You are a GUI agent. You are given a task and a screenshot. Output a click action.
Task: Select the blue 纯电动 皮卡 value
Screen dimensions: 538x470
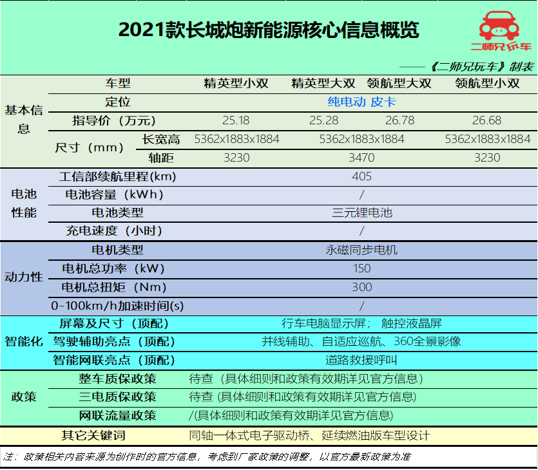point(361,102)
